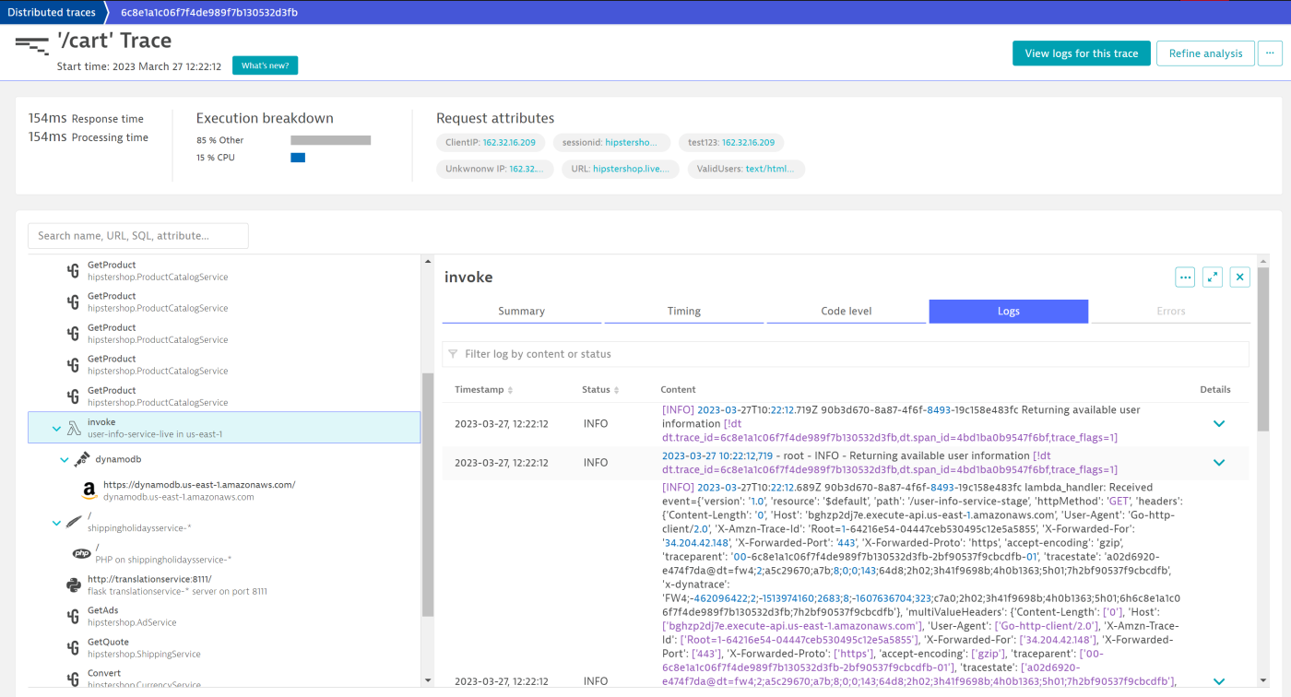Click the CPU bar in Execution breakdown

click(297, 157)
